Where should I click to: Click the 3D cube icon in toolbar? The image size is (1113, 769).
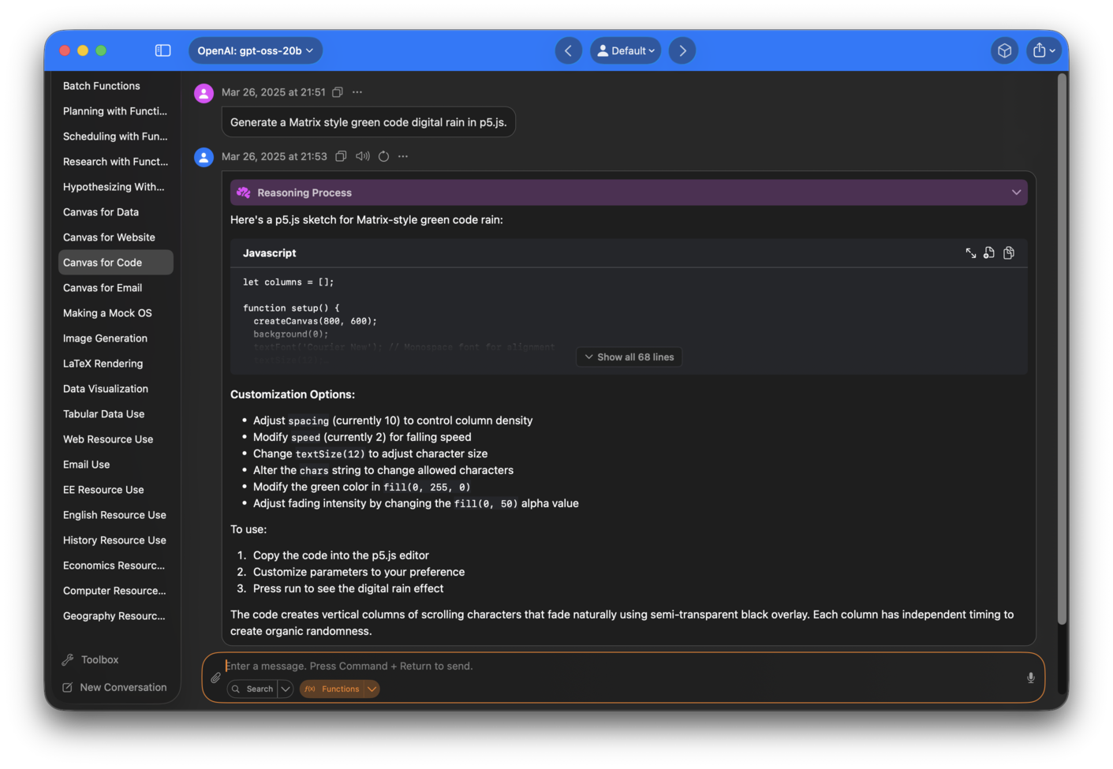(1004, 50)
